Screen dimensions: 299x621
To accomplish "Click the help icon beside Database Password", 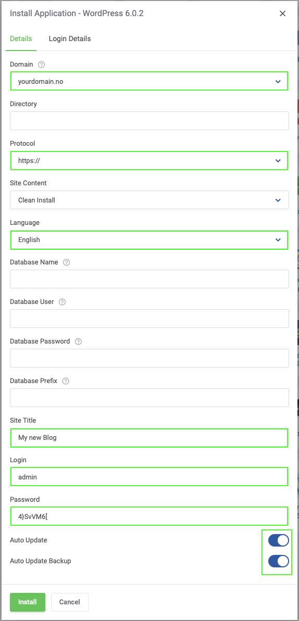I will (x=78, y=341).
